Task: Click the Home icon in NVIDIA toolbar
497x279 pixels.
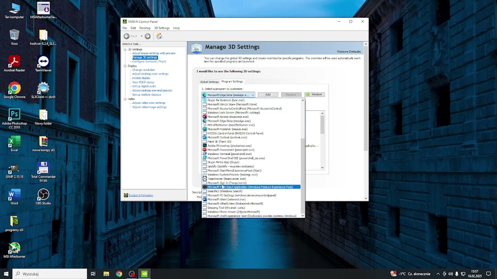Action: click(159, 36)
